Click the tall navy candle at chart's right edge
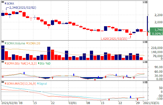163x105 pixels. pos(147,24)
